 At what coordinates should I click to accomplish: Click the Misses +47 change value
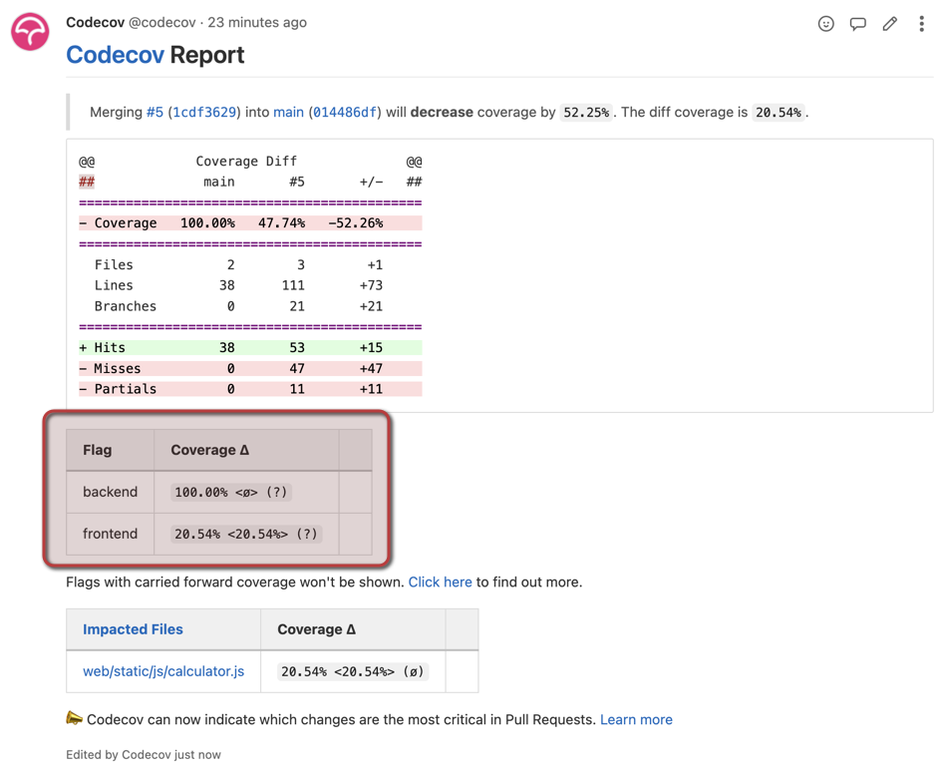click(371, 368)
